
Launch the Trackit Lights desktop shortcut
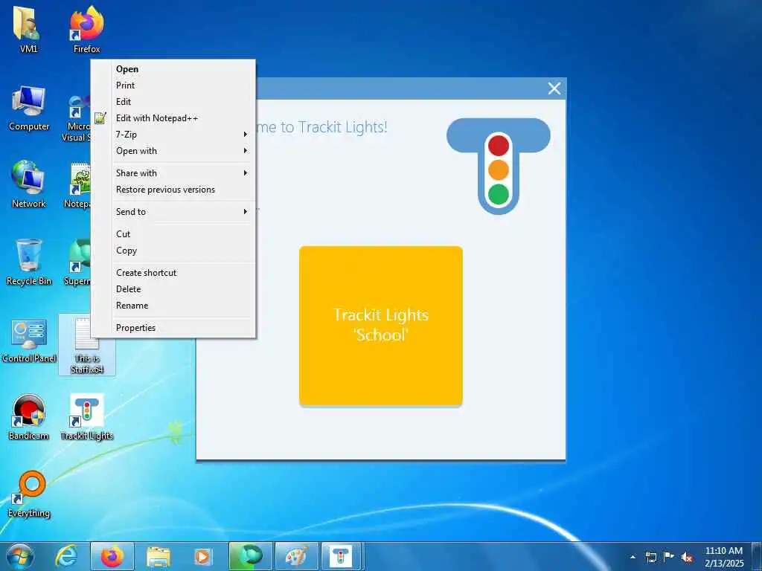pyautogui.click(x=86, y=416)
